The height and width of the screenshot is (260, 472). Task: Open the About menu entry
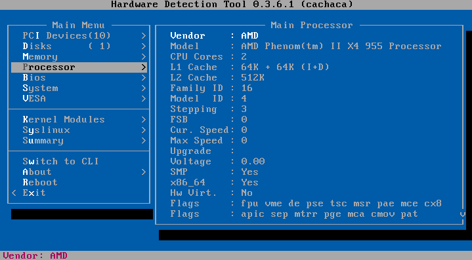point(79,172)
